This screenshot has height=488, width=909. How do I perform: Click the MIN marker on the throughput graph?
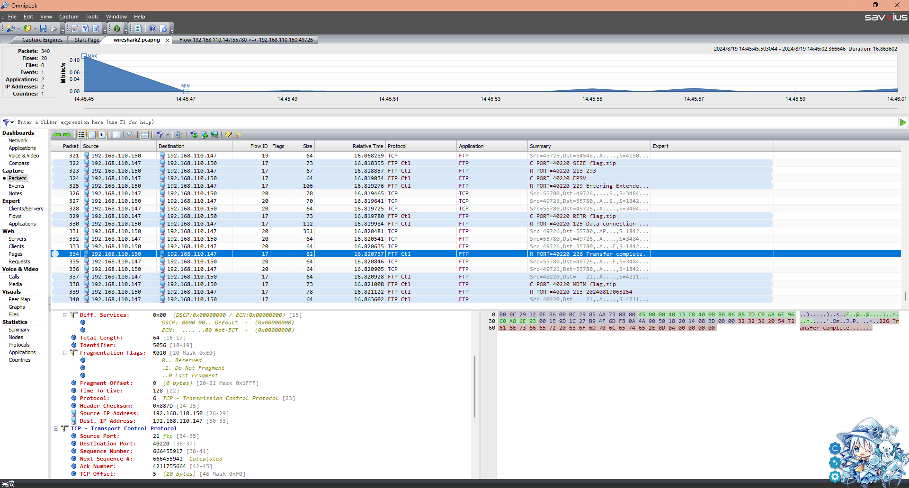coord(186,91)
